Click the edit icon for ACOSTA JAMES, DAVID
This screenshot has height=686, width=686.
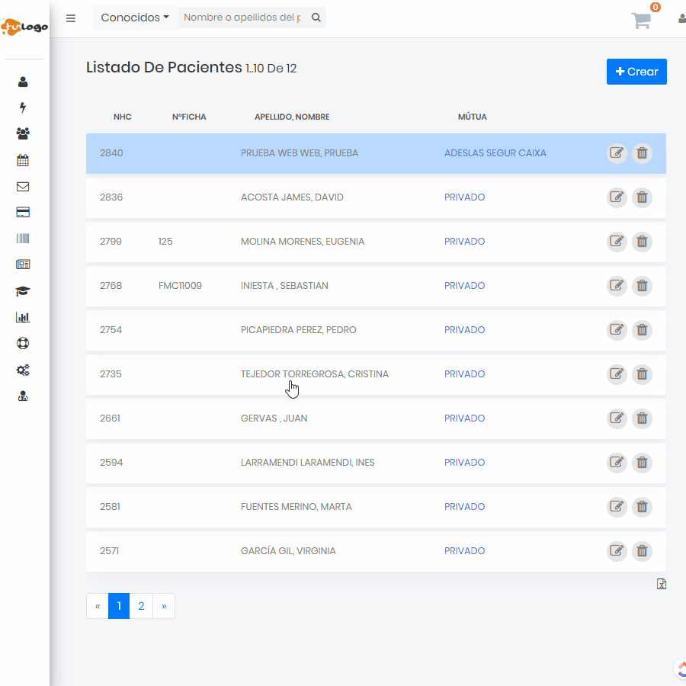pyautogui.click(x=617, y=197)
